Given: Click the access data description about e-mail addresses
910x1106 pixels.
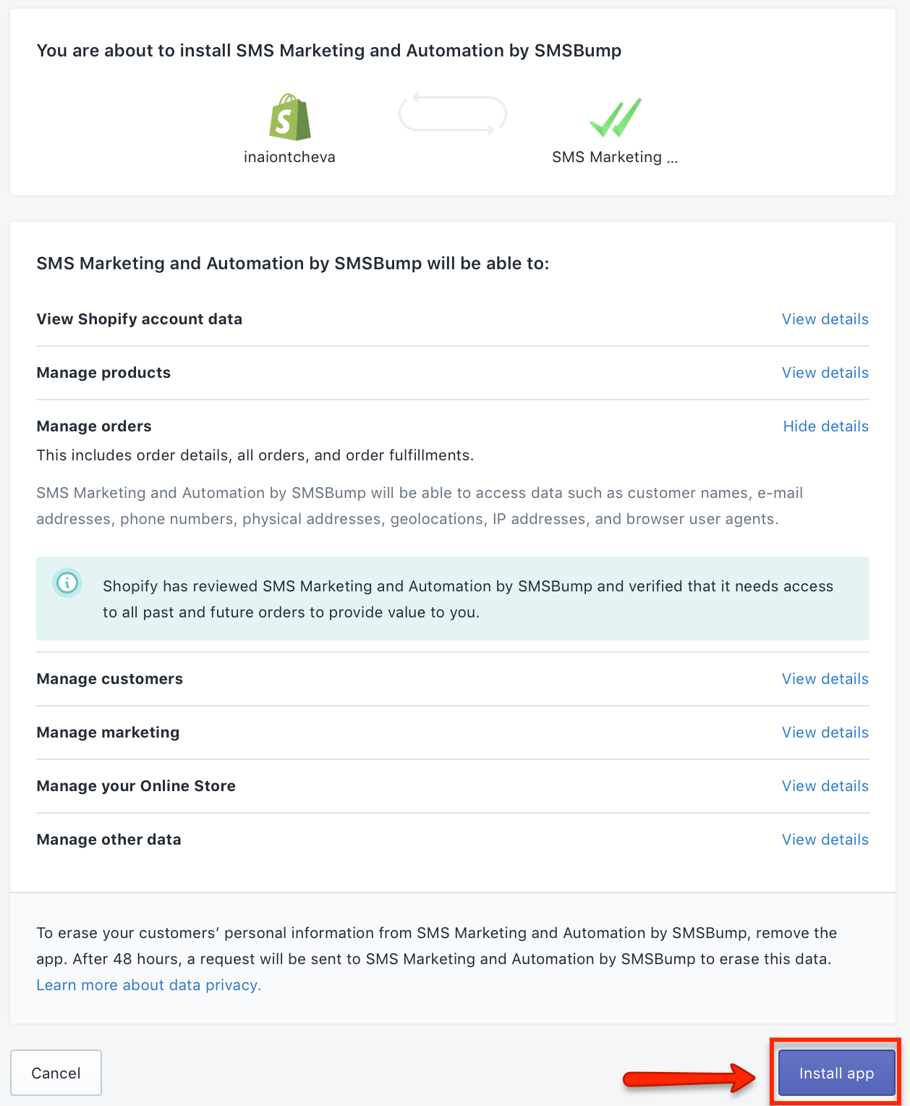Looking at the screenshot, I should (x=420, y=506).
